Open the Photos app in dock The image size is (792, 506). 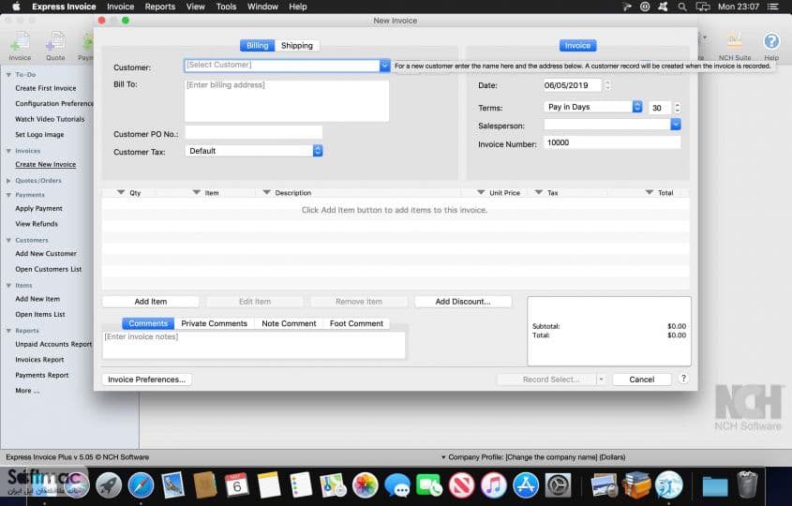click(x=366, y=484)
